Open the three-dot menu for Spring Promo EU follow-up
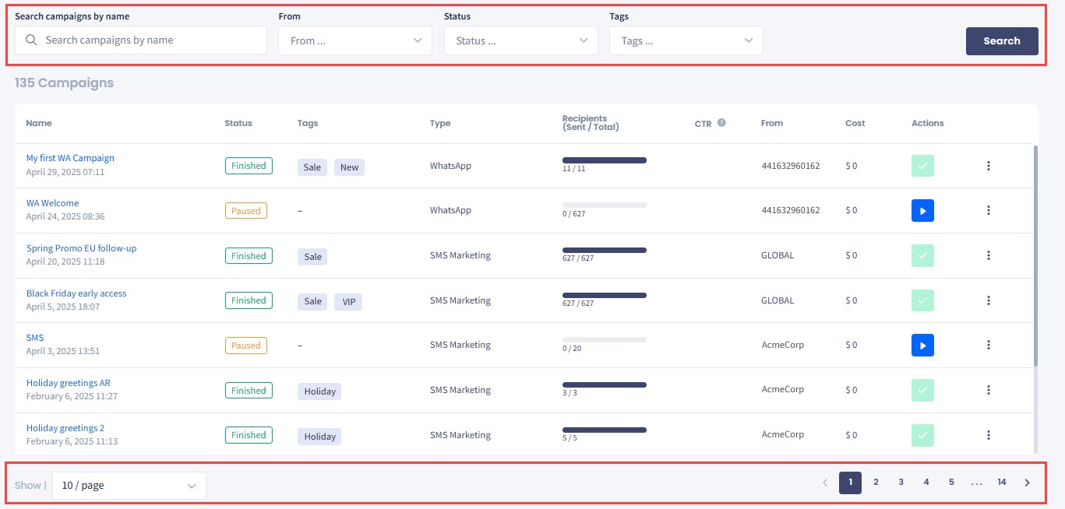Screen dimensions: 1065x509 pyautogui.click(x=989, y=255)
